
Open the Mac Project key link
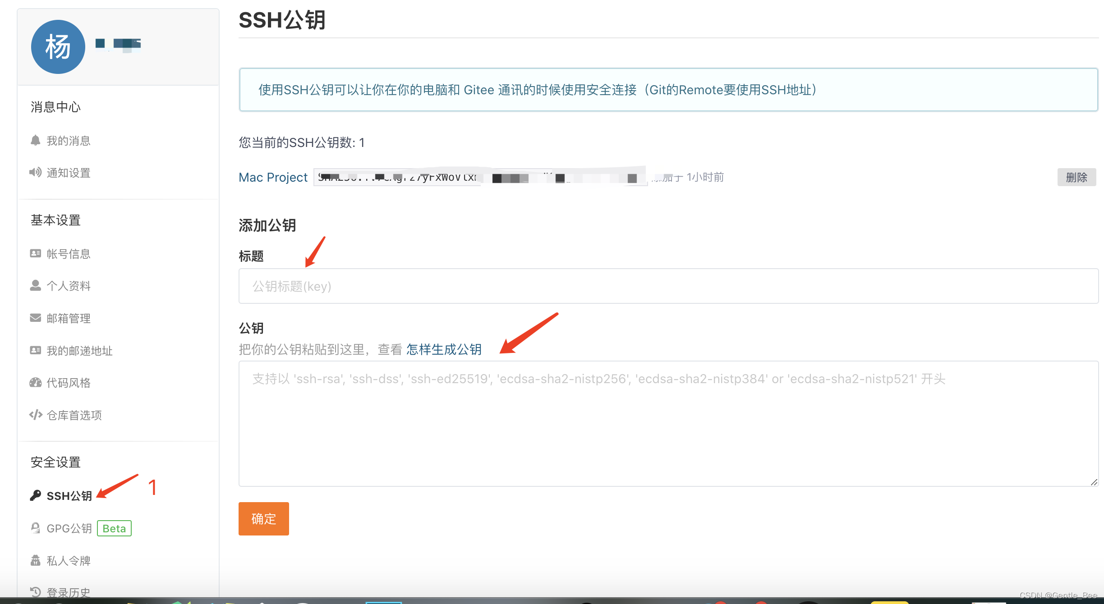273,177
